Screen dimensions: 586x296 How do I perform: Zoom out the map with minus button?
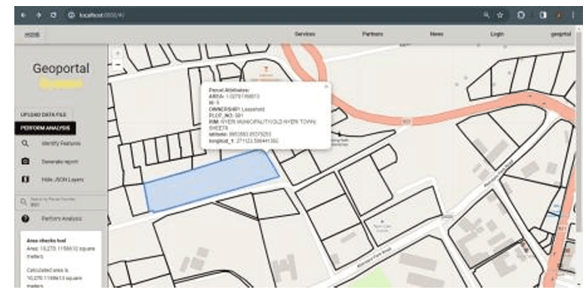click(x=117, y=65)
